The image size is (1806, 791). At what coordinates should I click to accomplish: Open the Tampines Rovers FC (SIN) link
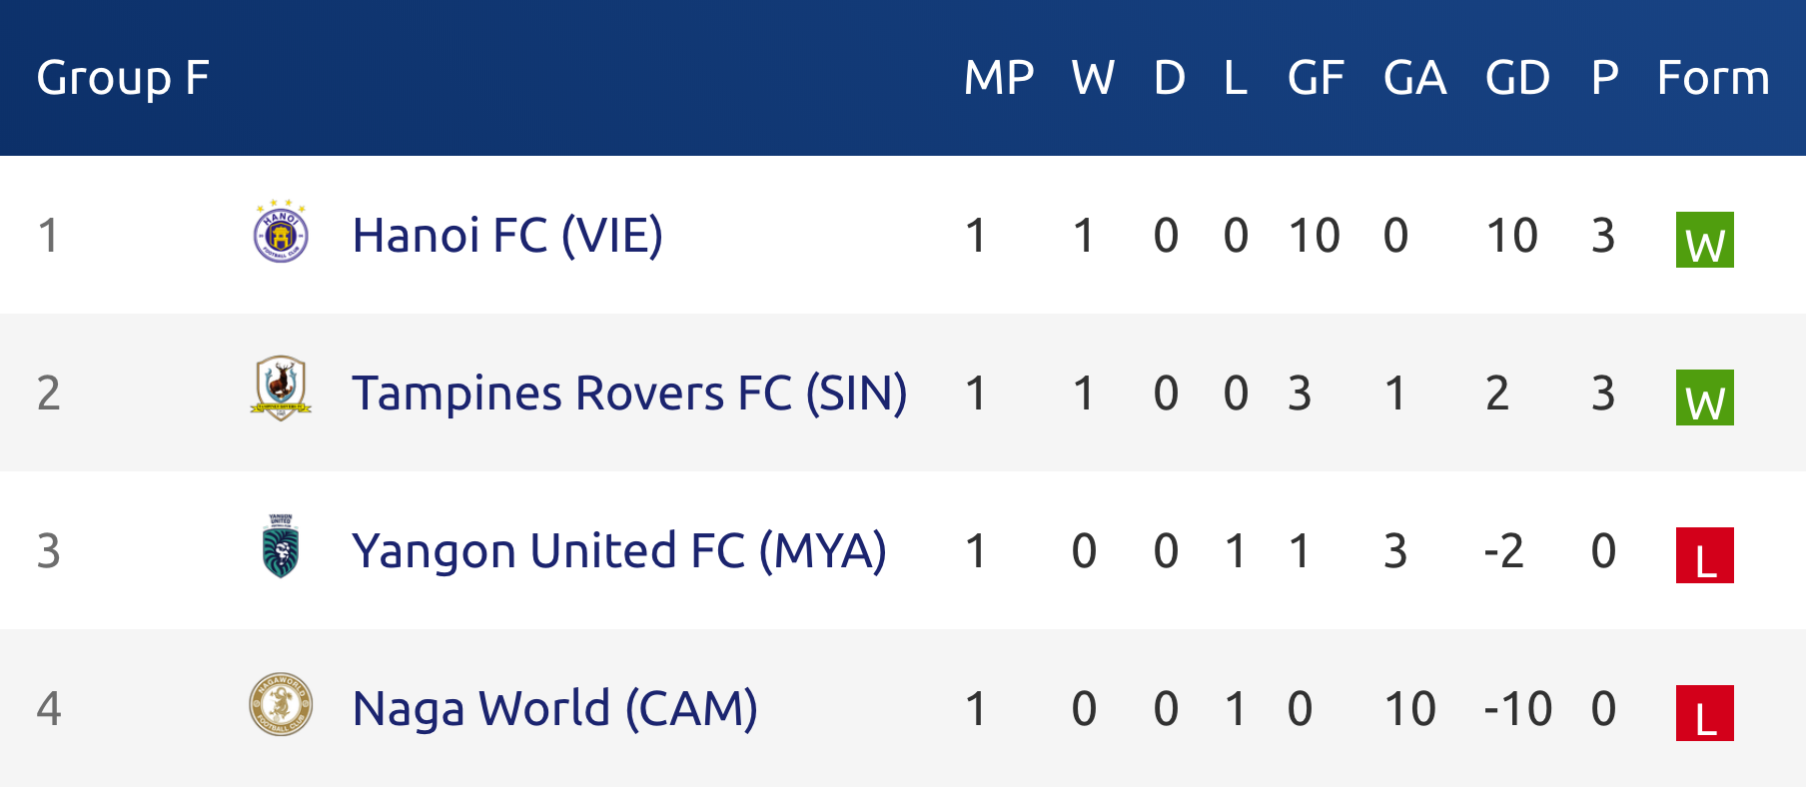coord(629,394)
